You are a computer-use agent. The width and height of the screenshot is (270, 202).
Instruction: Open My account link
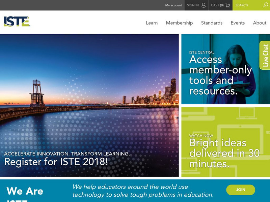pyautogui.click(x=173, y=5)
